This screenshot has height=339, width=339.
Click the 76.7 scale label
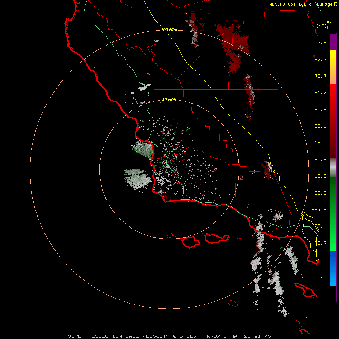pos(321,76)
